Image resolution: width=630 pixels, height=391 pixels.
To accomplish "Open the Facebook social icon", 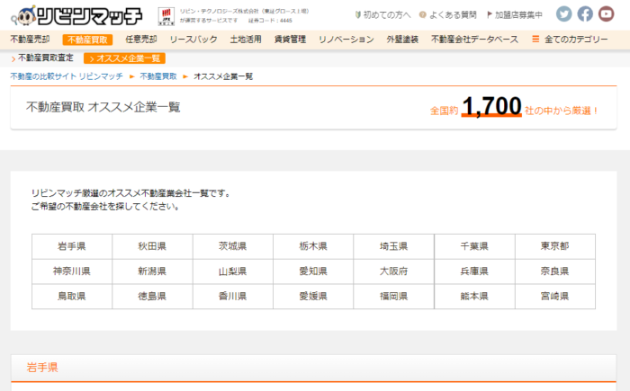I will [x=585, y=14].
